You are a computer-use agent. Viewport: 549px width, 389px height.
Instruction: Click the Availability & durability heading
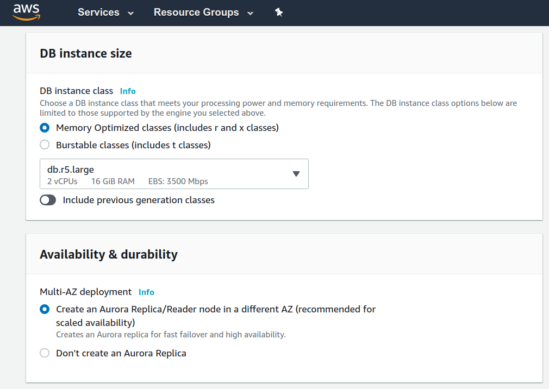109,254
